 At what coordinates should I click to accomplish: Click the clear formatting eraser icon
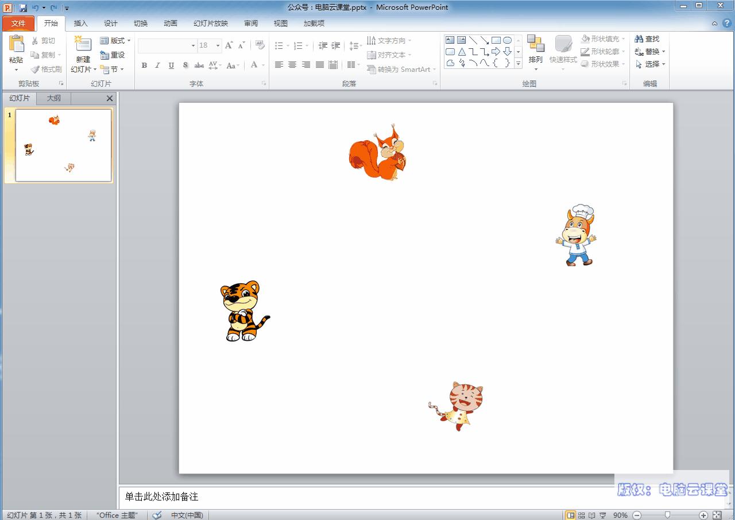(260, 45)
